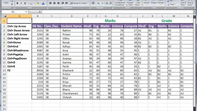Click Delete in the Cells group
Viewport: 197px width, 111px height.
click(x=154, y=3)
